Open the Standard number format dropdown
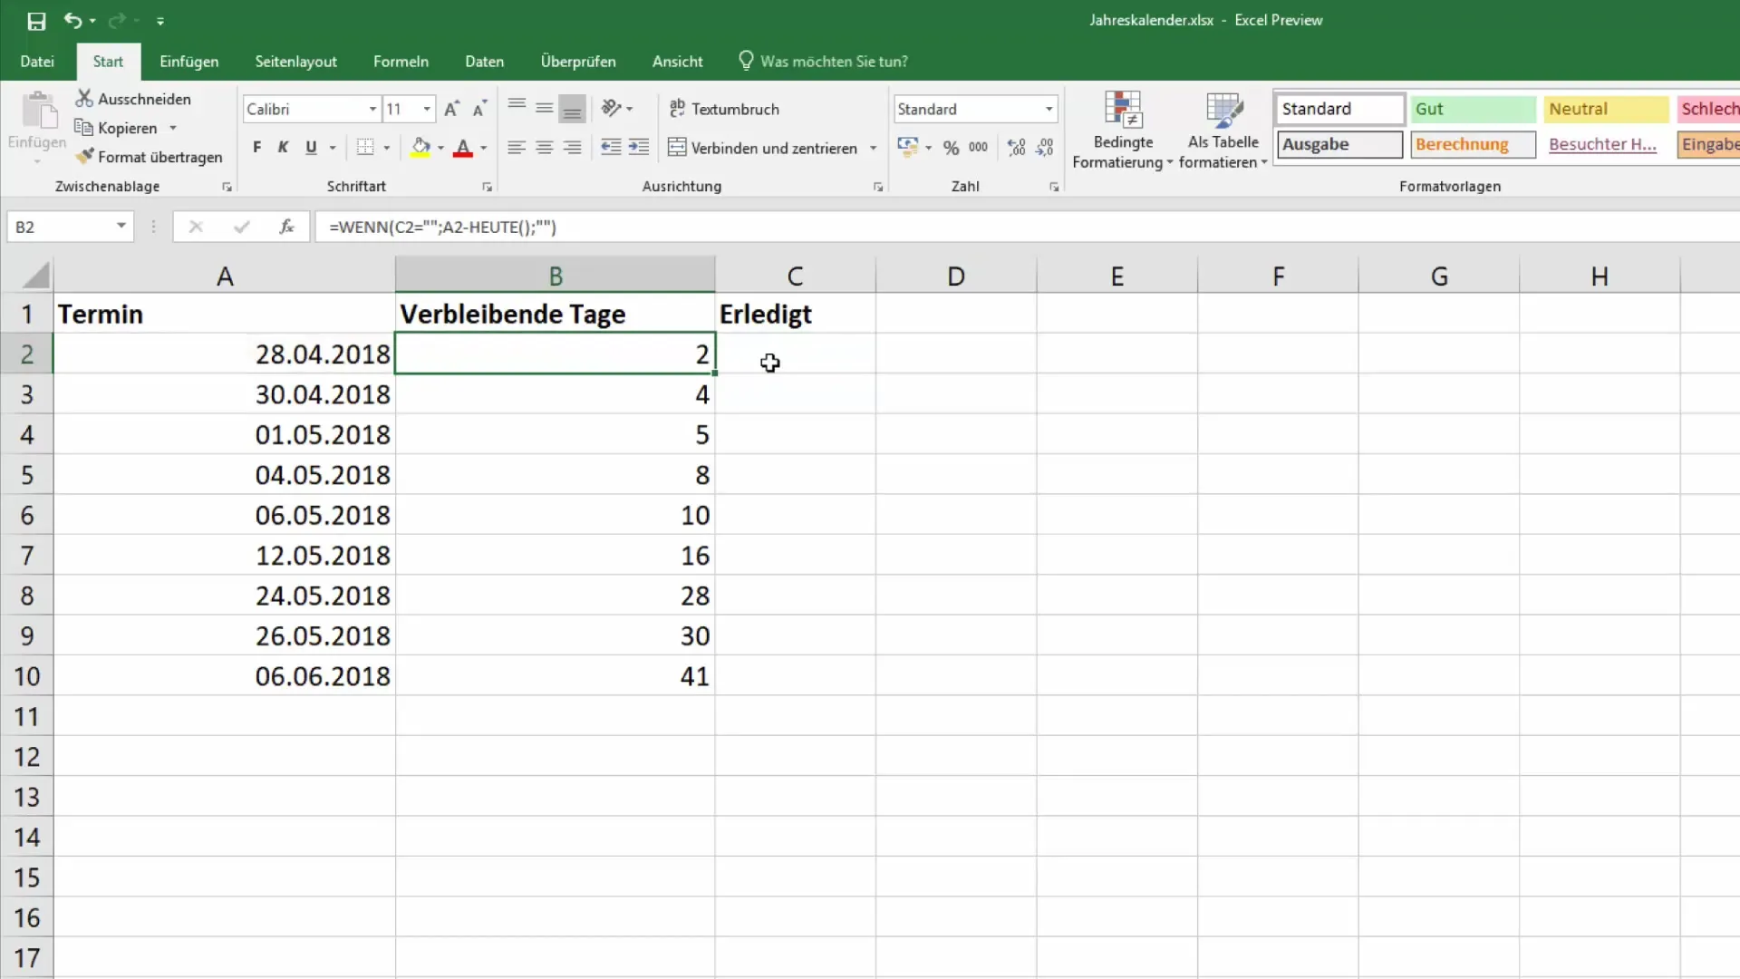Screen dimensions: 1740x979 tap(1049, 109)
